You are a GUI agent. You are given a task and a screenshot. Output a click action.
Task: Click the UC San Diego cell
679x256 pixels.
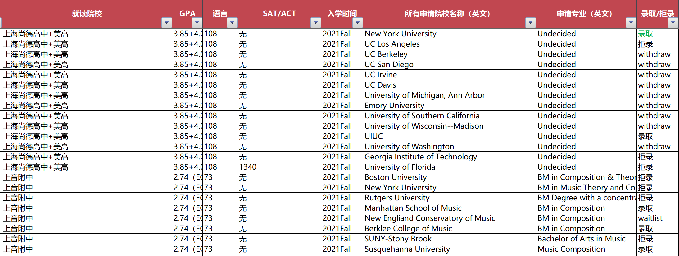[450, 65]
